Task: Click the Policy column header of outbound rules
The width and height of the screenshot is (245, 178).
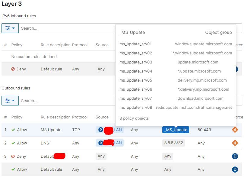Action: pyautogui.click(x=17, y=117)
